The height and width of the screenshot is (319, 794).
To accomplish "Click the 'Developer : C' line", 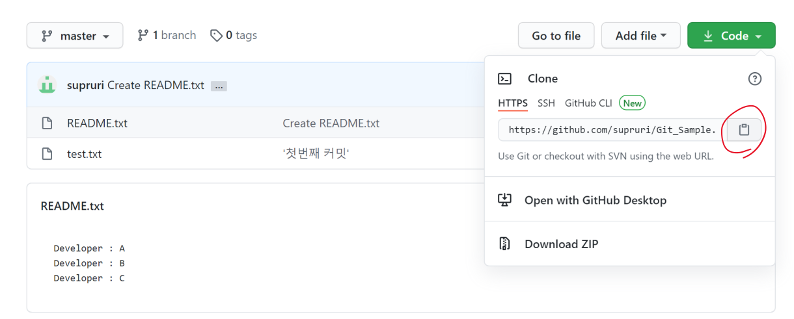I will tap(89, 278).
